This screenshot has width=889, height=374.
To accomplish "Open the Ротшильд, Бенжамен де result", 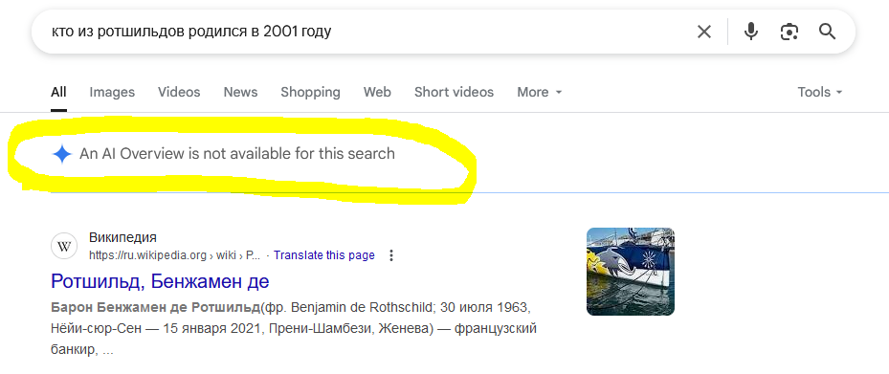I will [160, 280].
